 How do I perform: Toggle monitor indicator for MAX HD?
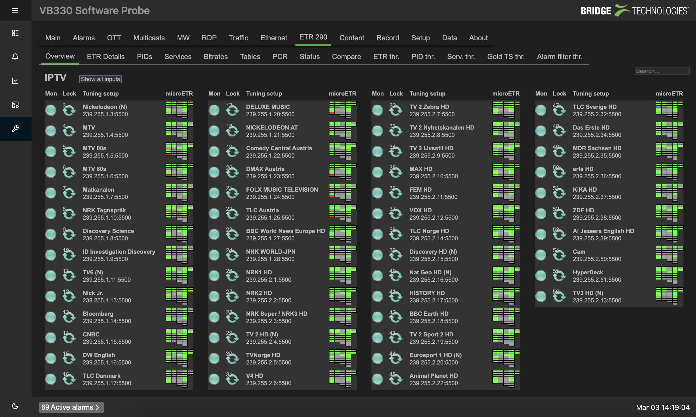[377, 172]
